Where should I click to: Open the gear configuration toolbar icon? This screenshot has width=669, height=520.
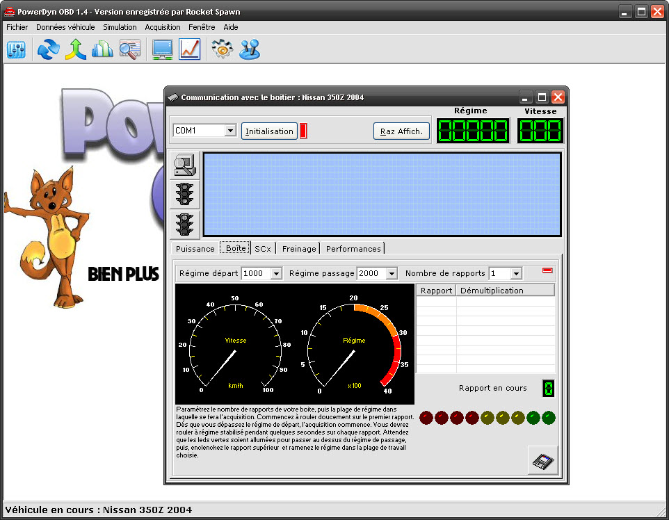pos(222,49)
